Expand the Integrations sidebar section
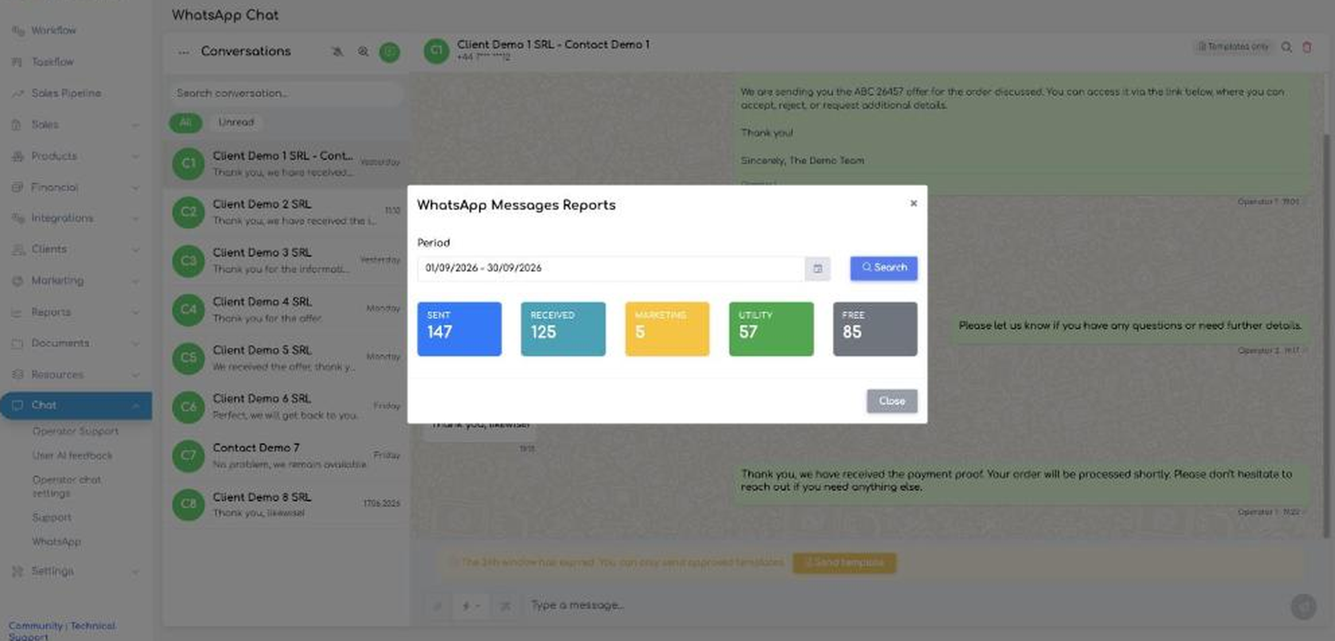 coord(75,218)
